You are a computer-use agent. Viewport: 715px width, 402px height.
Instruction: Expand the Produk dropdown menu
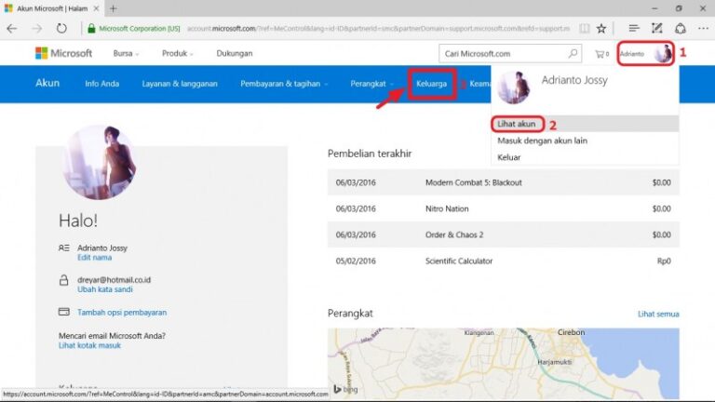[x=178, y=53]
